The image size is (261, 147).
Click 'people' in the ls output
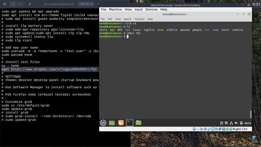point(197,30)
